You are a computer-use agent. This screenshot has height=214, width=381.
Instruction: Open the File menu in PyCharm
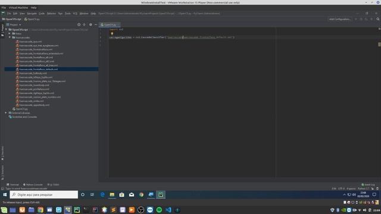pos(9,13)
